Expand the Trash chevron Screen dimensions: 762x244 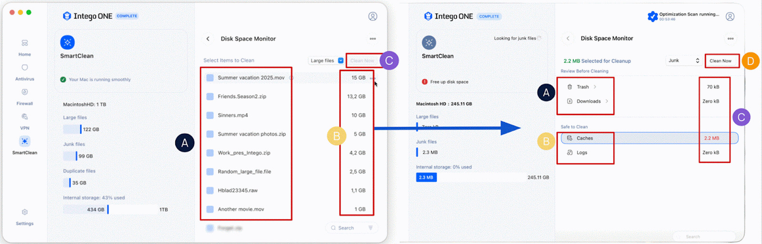pos(595,87)
